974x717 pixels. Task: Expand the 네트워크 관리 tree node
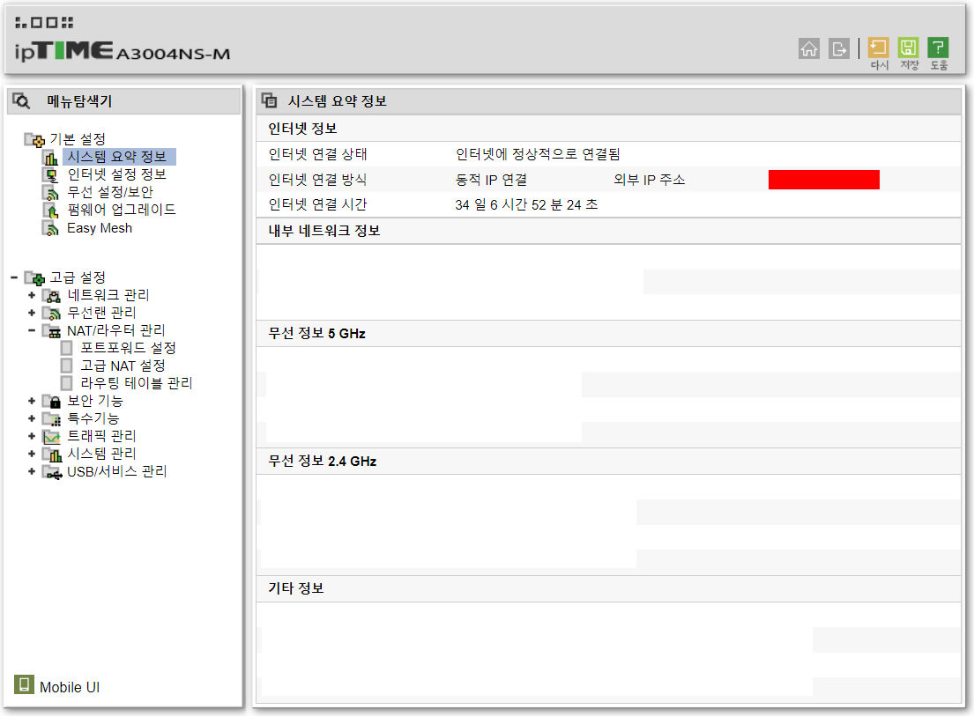pos(32,295)
